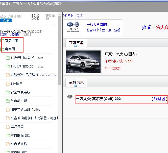Screen dimensions: 168x153
Task: Click the 当前：线路图 link
Action: pyautogui.click(x=10, y=35)
